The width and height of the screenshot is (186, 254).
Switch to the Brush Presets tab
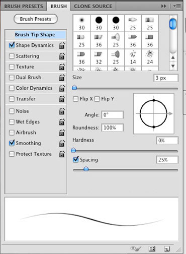pyautogui.click(x=24, y=7)
